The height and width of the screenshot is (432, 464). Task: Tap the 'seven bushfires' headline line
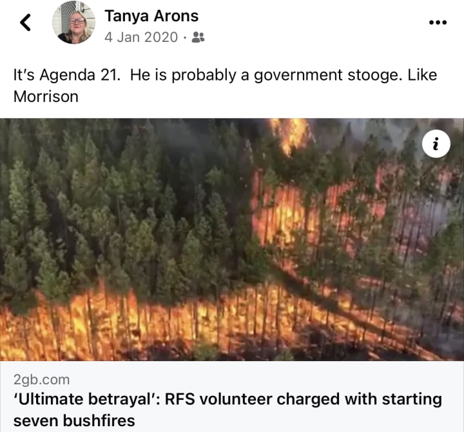pyautogui.click(x=74, y=420)
